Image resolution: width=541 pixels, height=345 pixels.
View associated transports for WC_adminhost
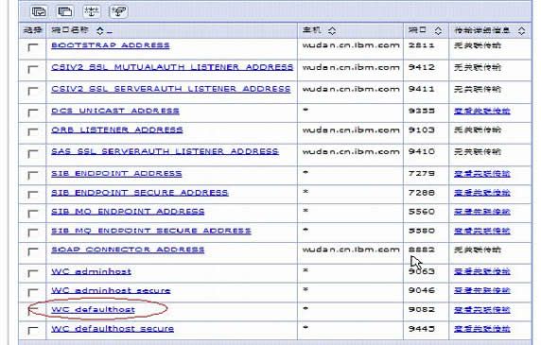pos(482,271)
